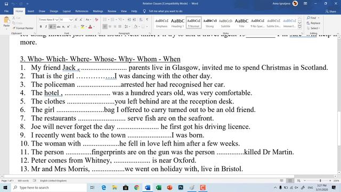Increase paragraph indent

(x=134, y=20)
